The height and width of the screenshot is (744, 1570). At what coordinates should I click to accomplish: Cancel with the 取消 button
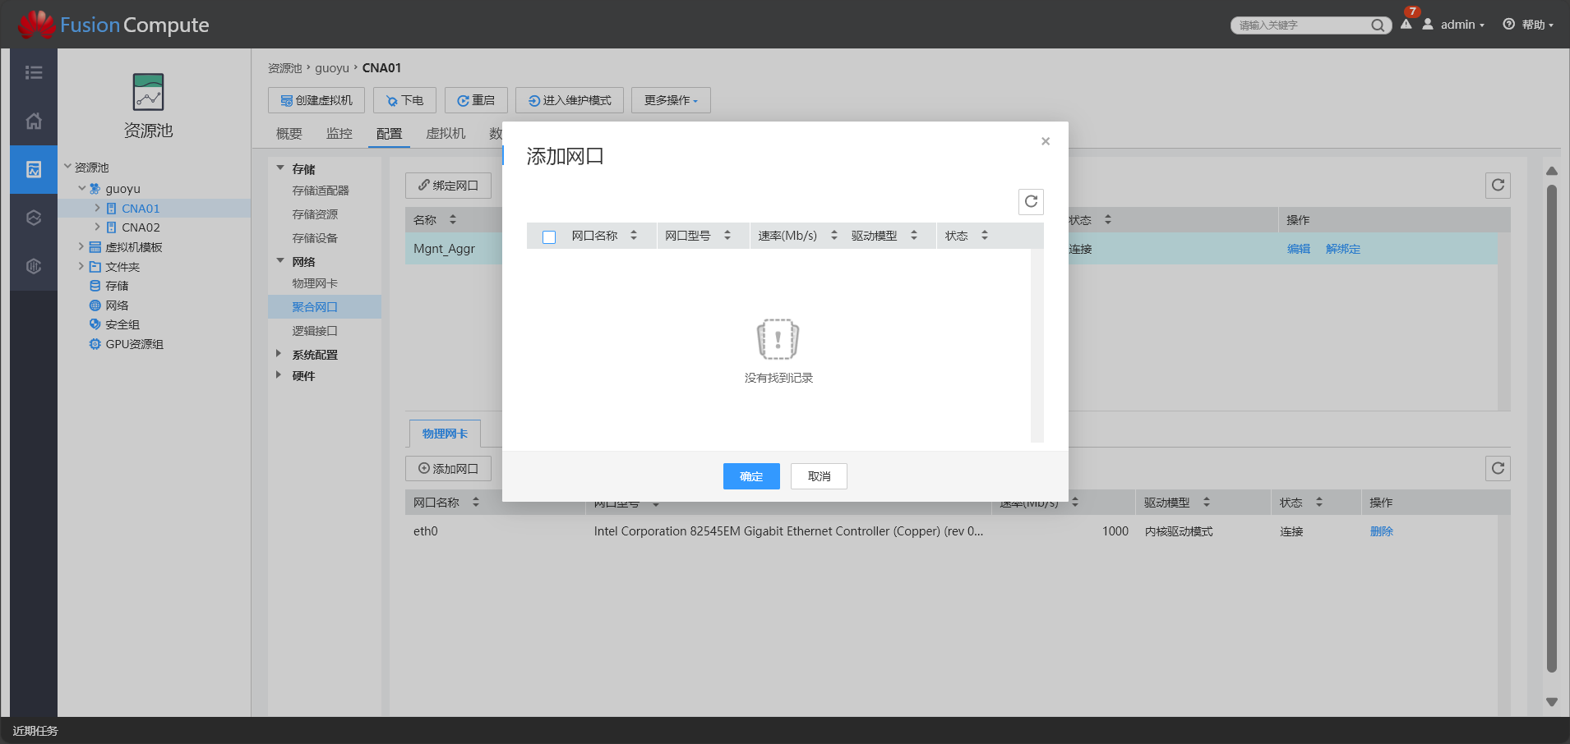tap(819, 476)
